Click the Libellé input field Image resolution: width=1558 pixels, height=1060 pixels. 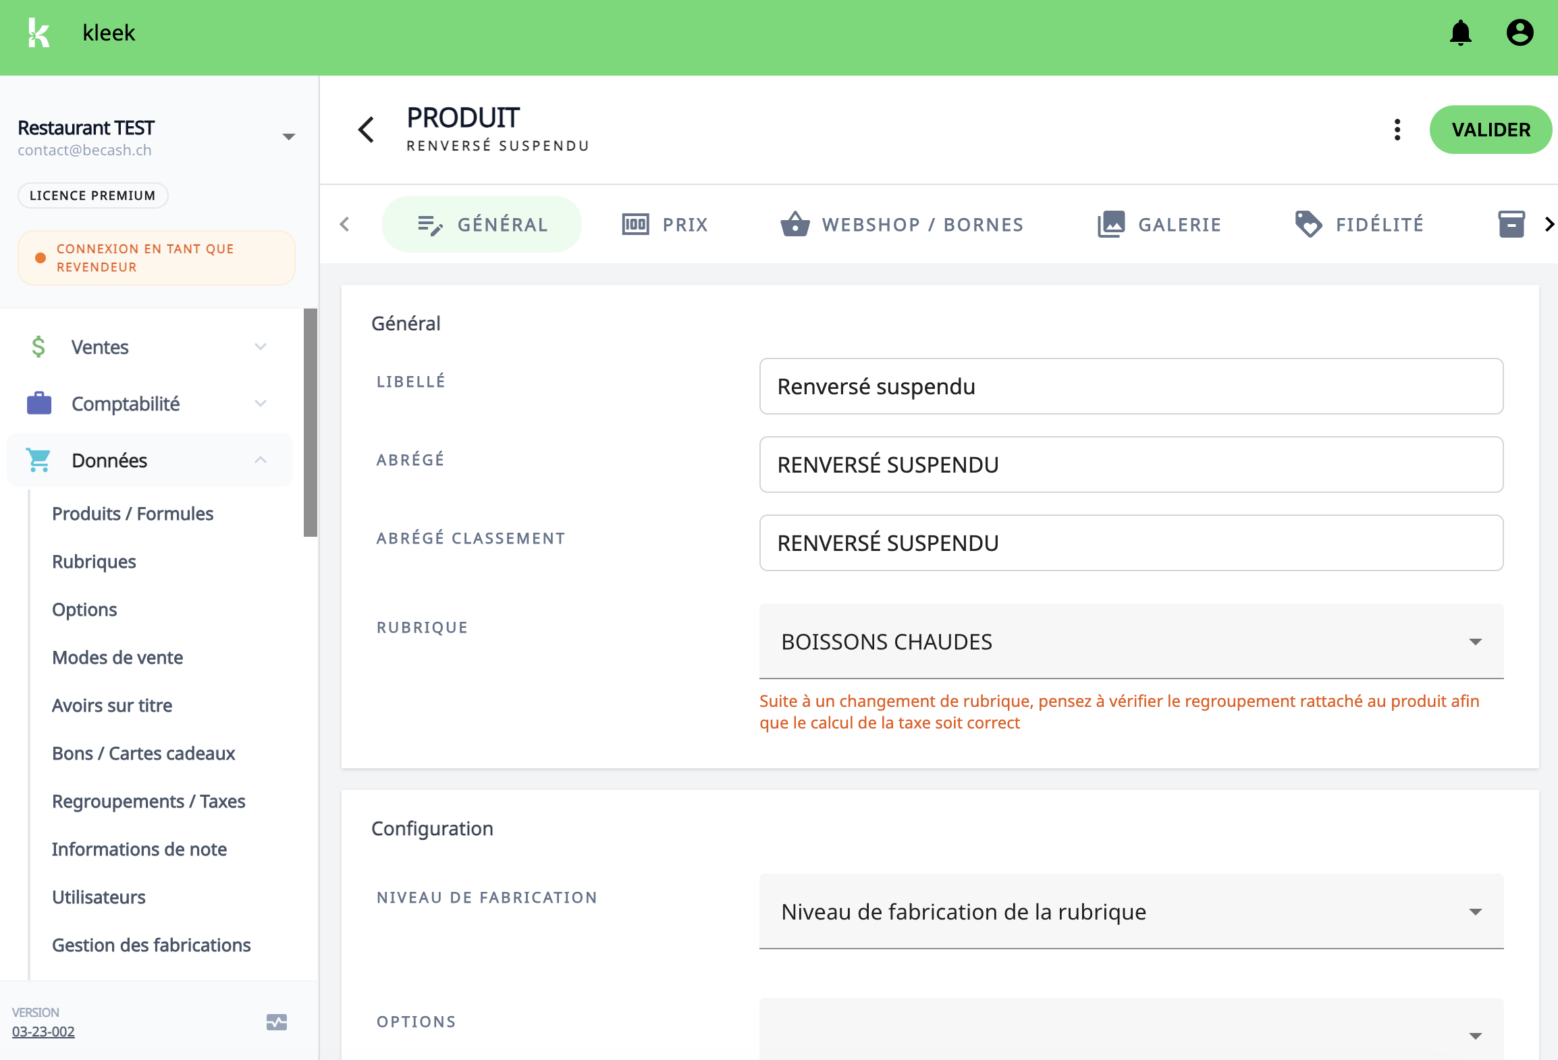1131,386
